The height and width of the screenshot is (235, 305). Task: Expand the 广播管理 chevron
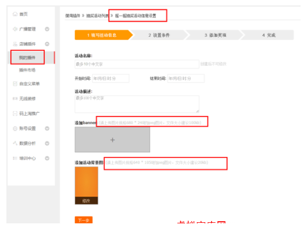pyautogui.click(x=47, y=29)
